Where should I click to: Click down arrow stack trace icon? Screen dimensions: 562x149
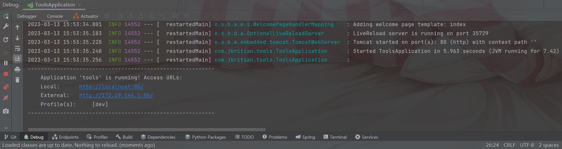tap(17, 38)
